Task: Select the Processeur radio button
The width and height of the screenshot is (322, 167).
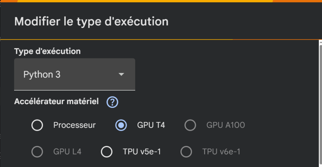Action: click(x=37, y=125)
